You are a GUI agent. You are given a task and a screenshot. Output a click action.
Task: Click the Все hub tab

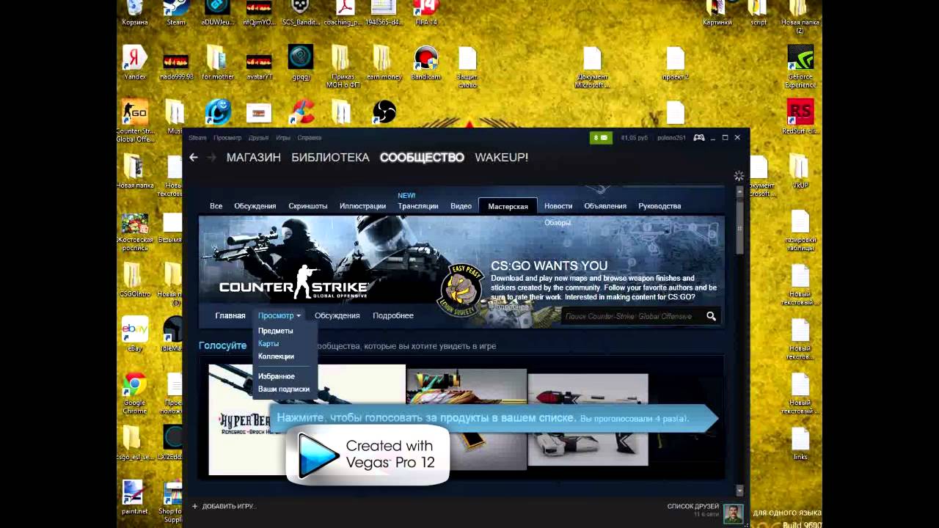pyautogui.click(x=216, y=206)
